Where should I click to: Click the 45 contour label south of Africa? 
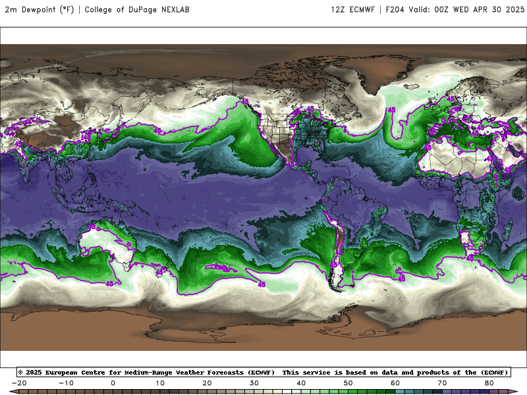[470, 258]
